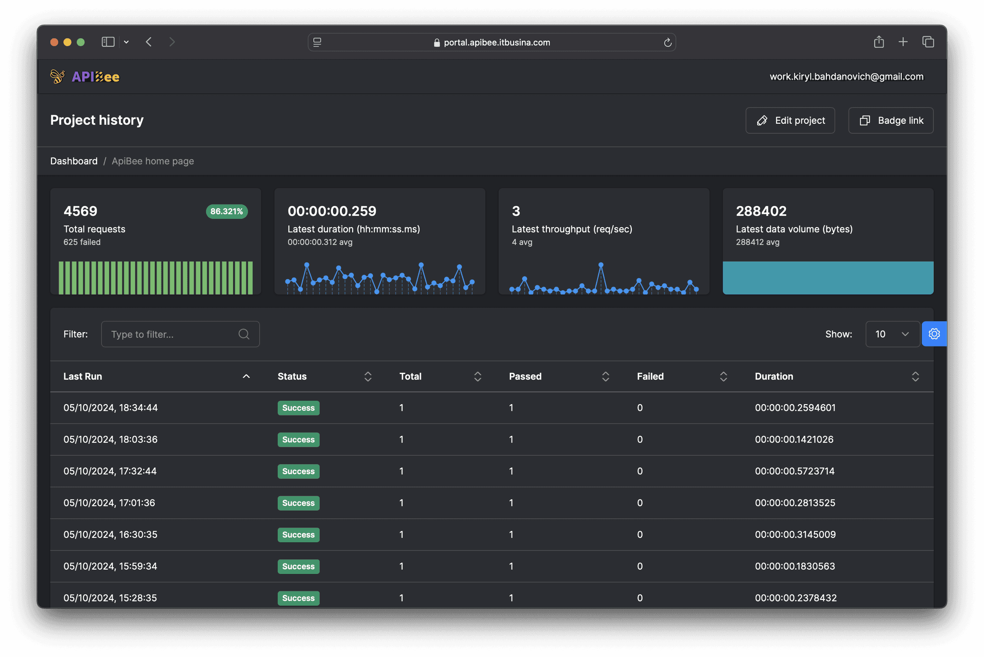Click Success badge in the 15:59:34 row
Screen dimensions: 984x657
coord(298,566)
